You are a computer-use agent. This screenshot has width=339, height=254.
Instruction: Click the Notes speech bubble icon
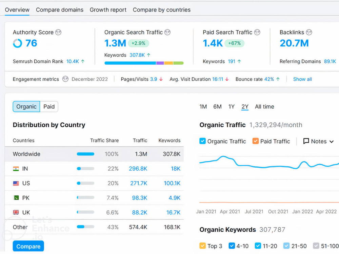click(306, 141)
